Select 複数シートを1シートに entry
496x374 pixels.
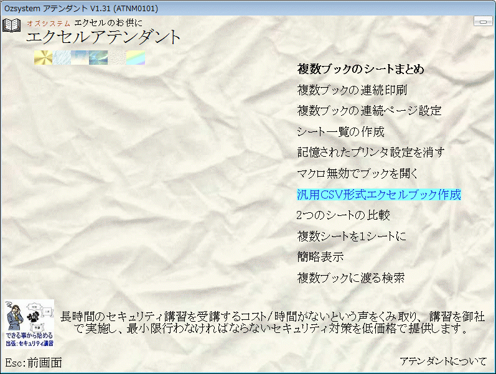[352, 236]
